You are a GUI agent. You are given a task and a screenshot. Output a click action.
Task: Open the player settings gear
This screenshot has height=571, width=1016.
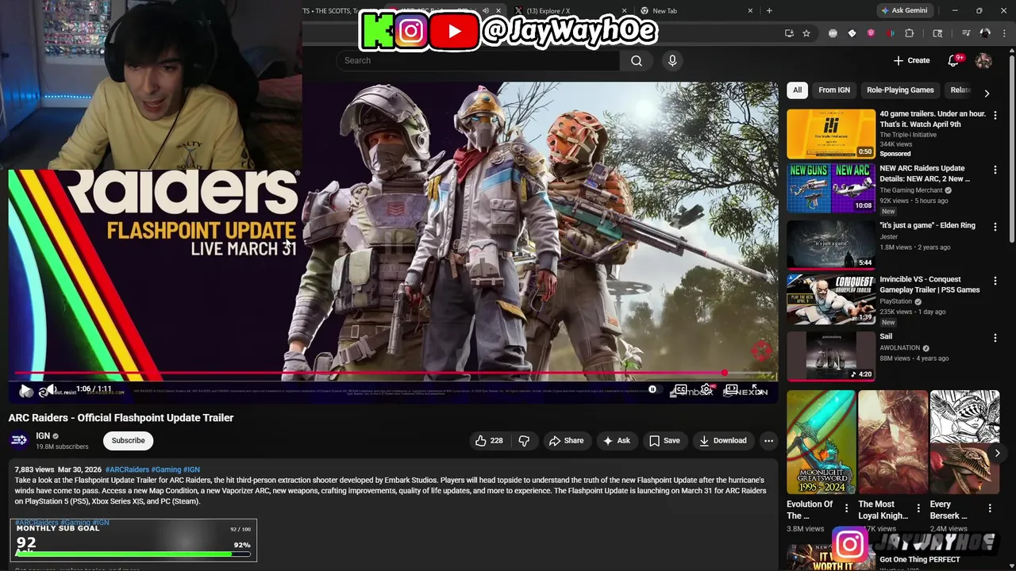[x=706, y=389]
